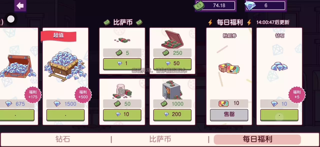Buy 250 pizza coins for 50 diamonds

click(172, 64)
